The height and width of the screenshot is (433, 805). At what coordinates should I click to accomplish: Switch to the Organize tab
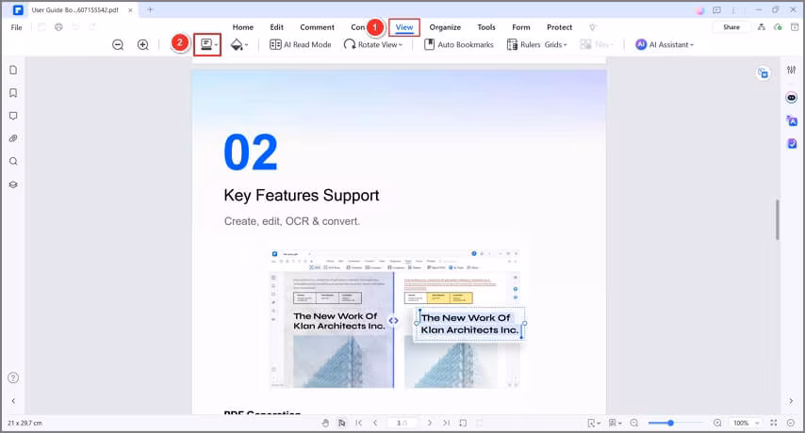(445, 27)
